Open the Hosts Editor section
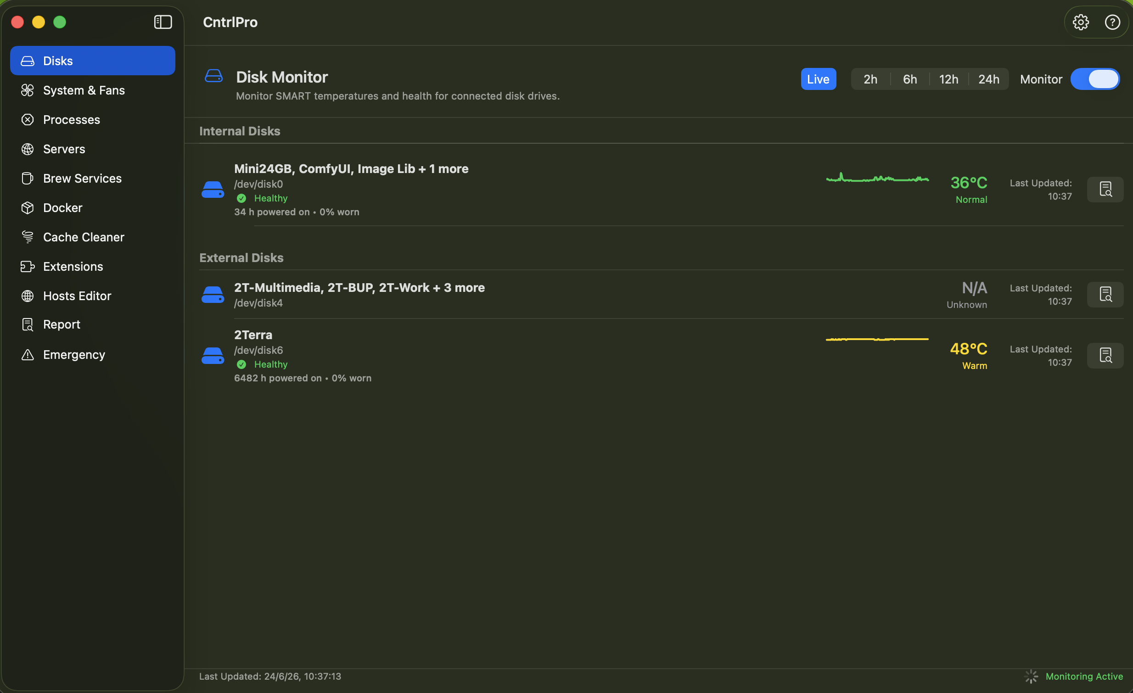 92,296
